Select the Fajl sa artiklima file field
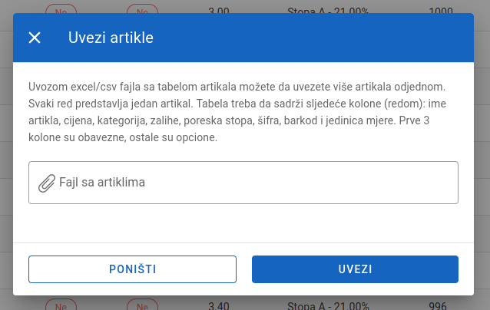 [243, 183]
